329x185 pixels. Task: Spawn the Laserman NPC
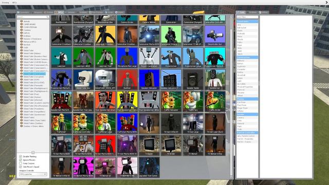click(62, 58)
